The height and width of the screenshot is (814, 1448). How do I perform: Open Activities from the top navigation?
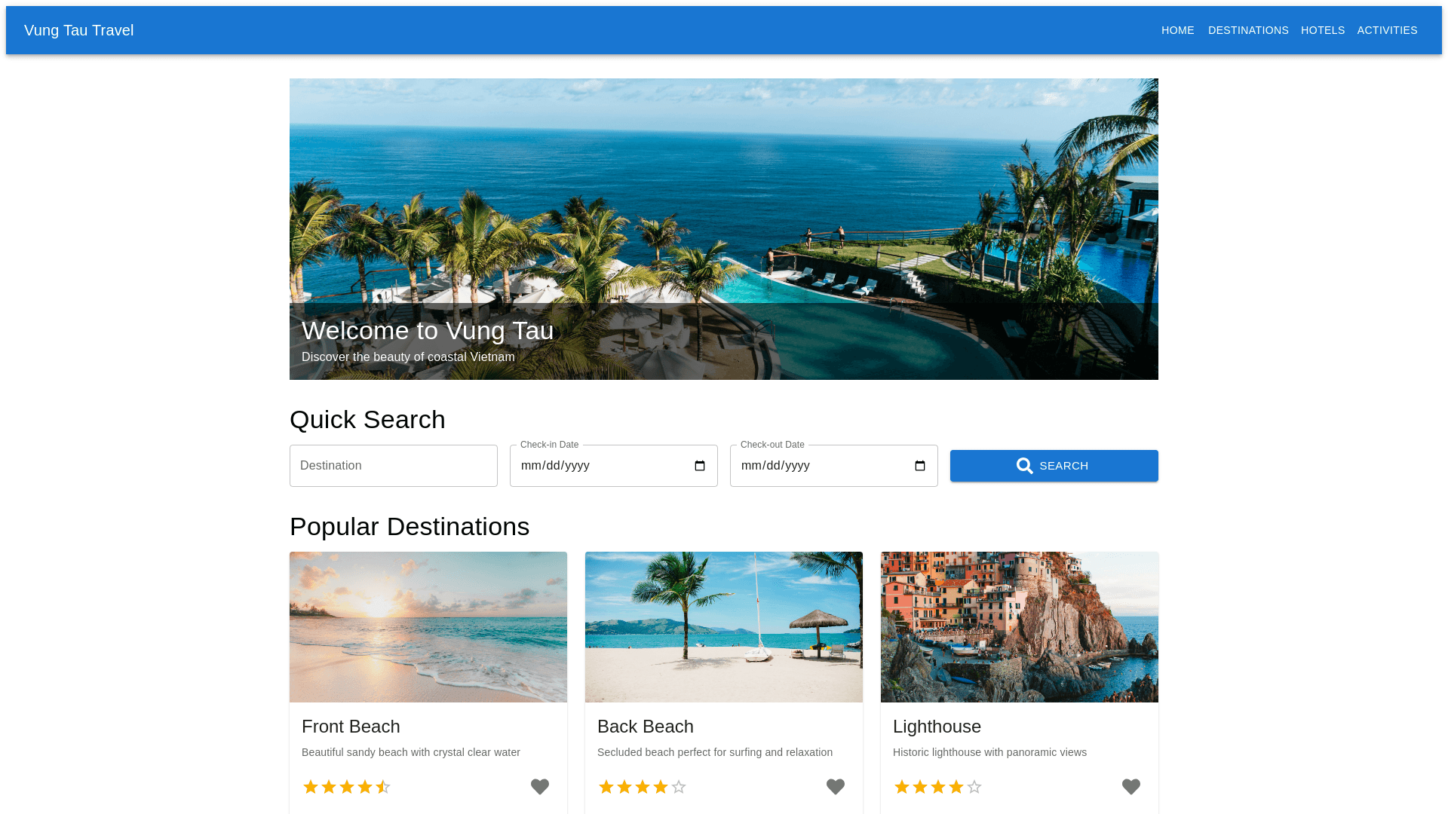[1388, 30]
